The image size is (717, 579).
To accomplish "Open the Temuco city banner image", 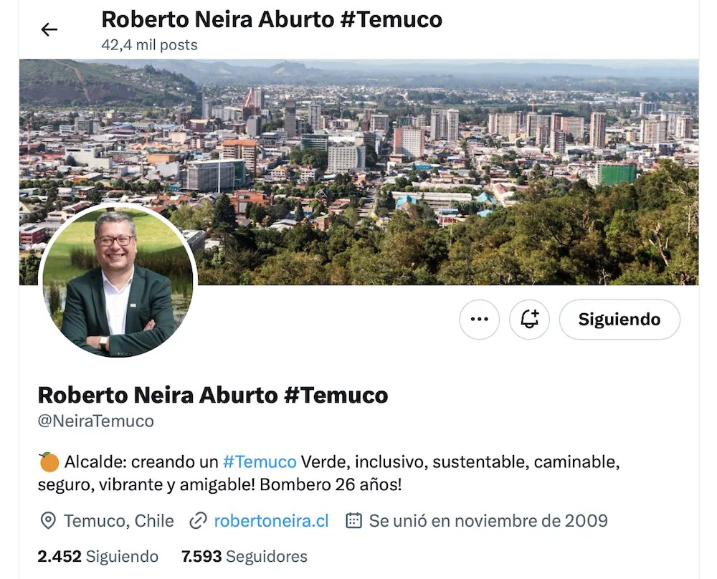I will click(x=359, y=172).
